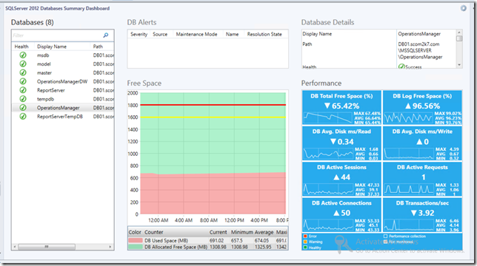Open the DB Active Requests tile
477x266 pixels.
(x=422, y=179)
